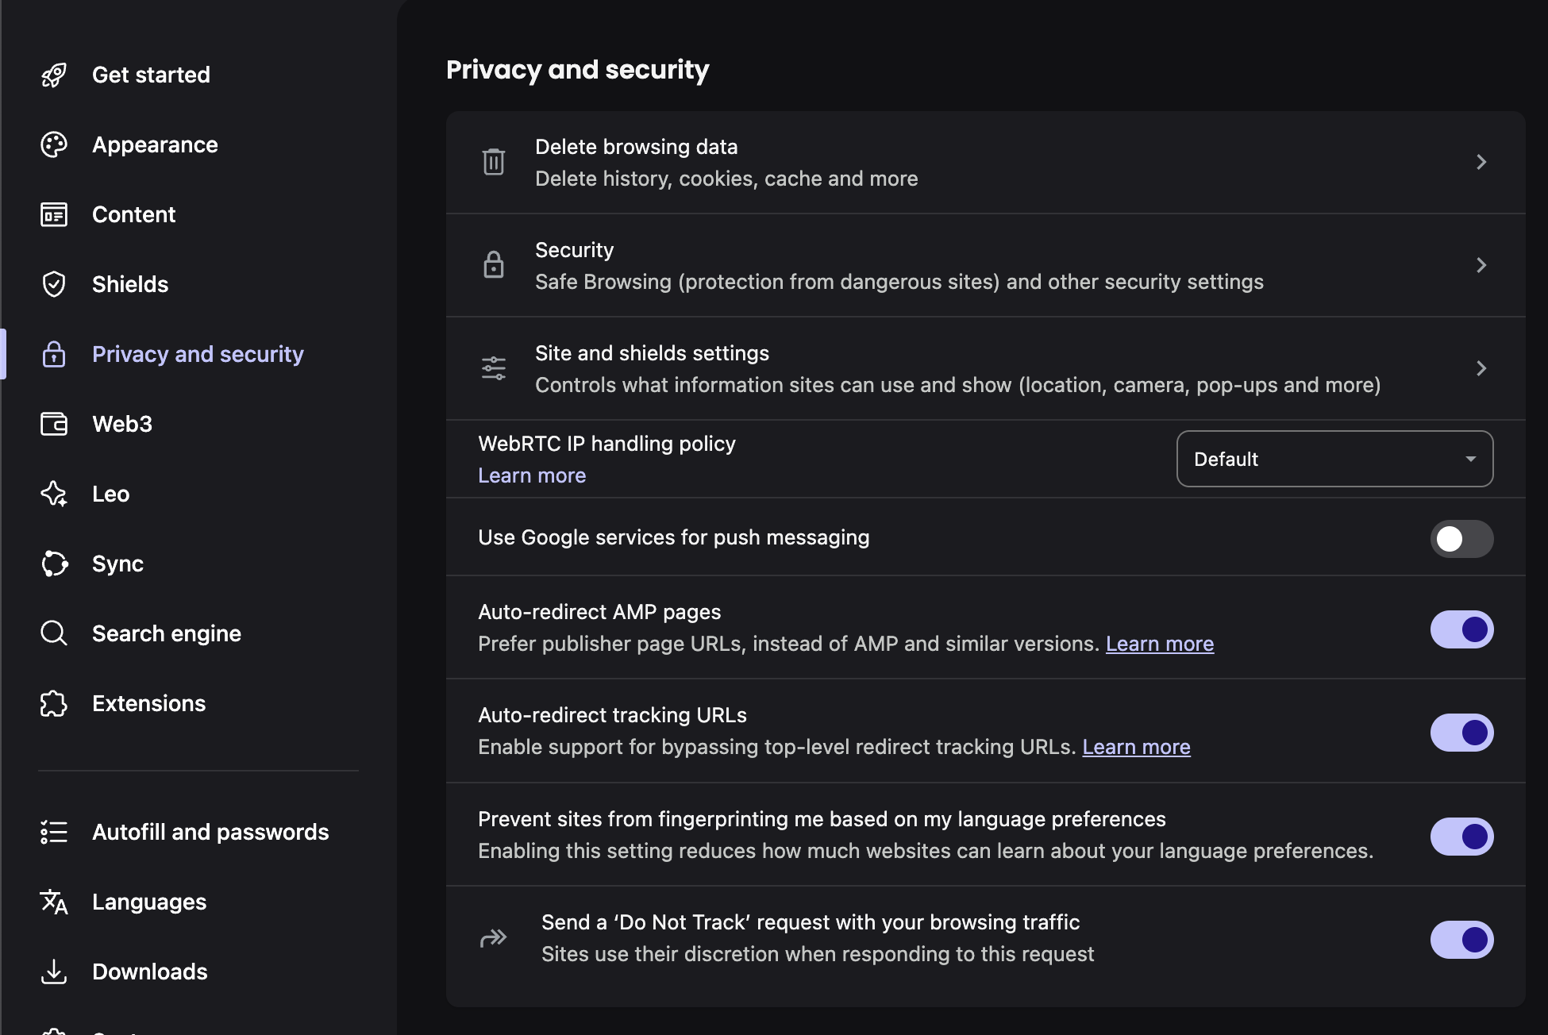Screen dimensions: 1548x1035
Task: Turn off Do Not Track request toggle
Action: (x=1461, y=940)
